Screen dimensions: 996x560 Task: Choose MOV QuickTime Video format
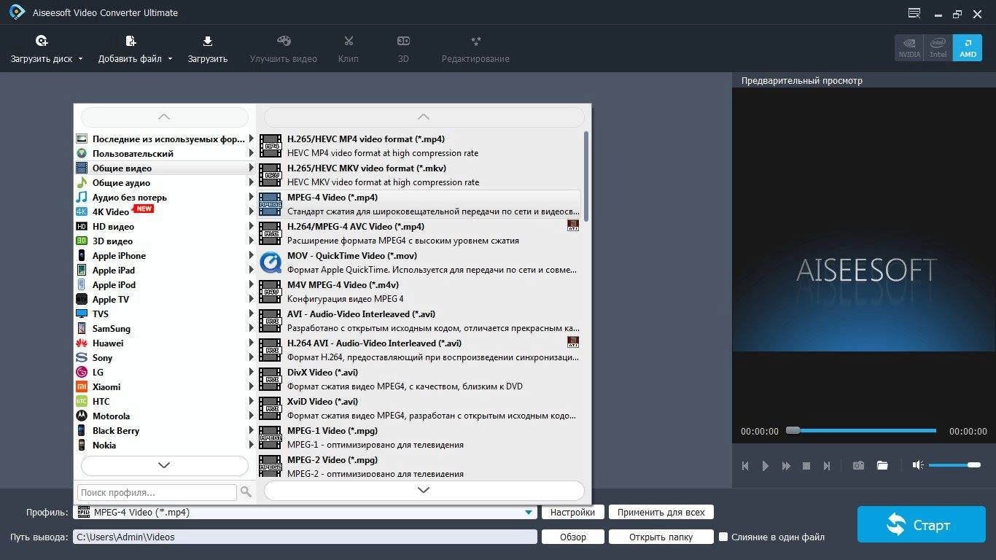[x=420, y=262]
